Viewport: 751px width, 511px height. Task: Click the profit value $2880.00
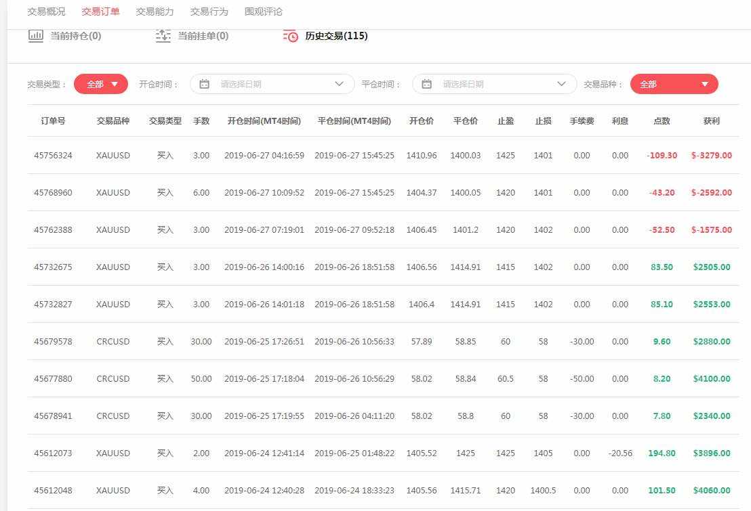click(x=712, y=342)
